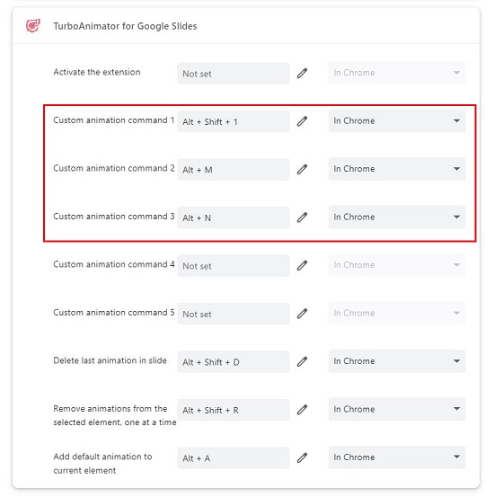Open scope dropdown for Remove animations row
Screen dimensions: 494x497
point(397,410)
